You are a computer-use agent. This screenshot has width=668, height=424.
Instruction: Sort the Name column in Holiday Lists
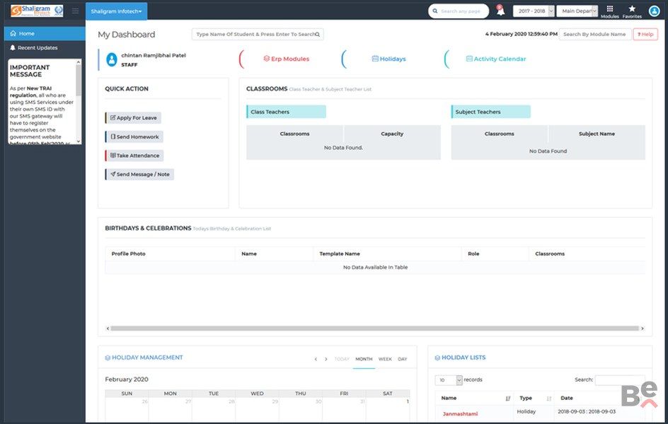click(508, 399)
